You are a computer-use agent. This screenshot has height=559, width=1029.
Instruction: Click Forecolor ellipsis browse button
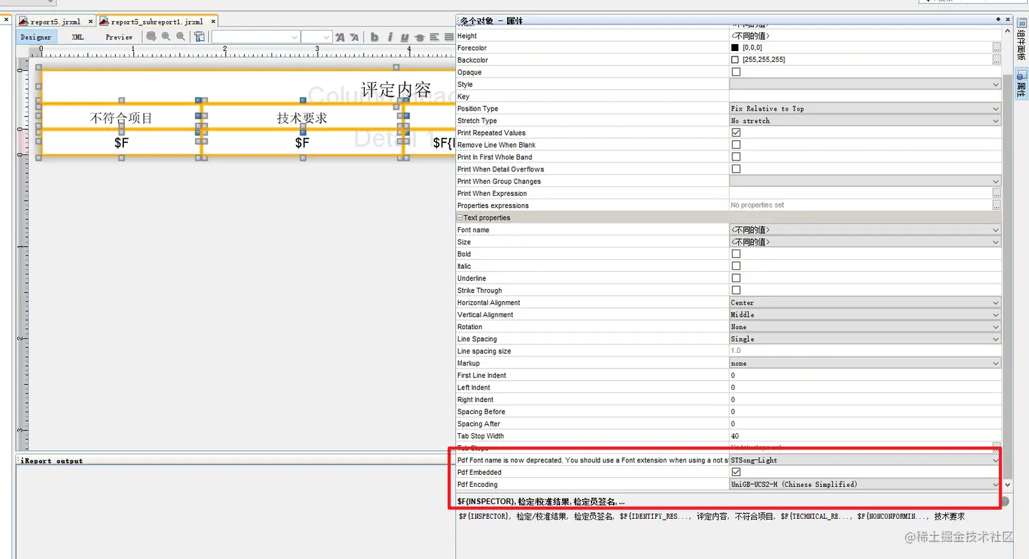click(996, 48)
